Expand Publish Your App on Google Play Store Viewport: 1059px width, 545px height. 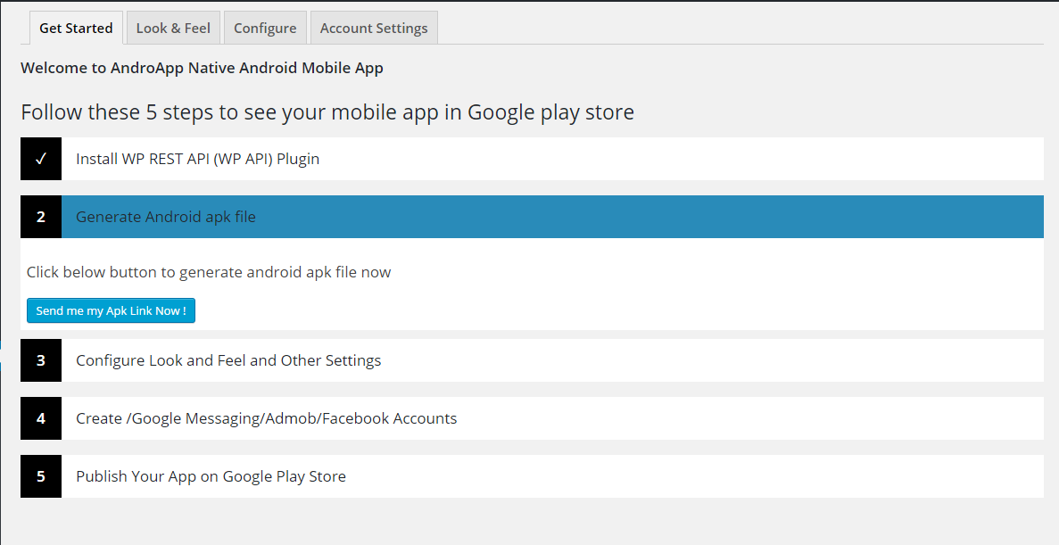coord(533,476)
